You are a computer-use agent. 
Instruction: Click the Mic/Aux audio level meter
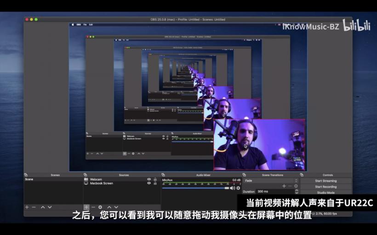(x=201, y=184)
